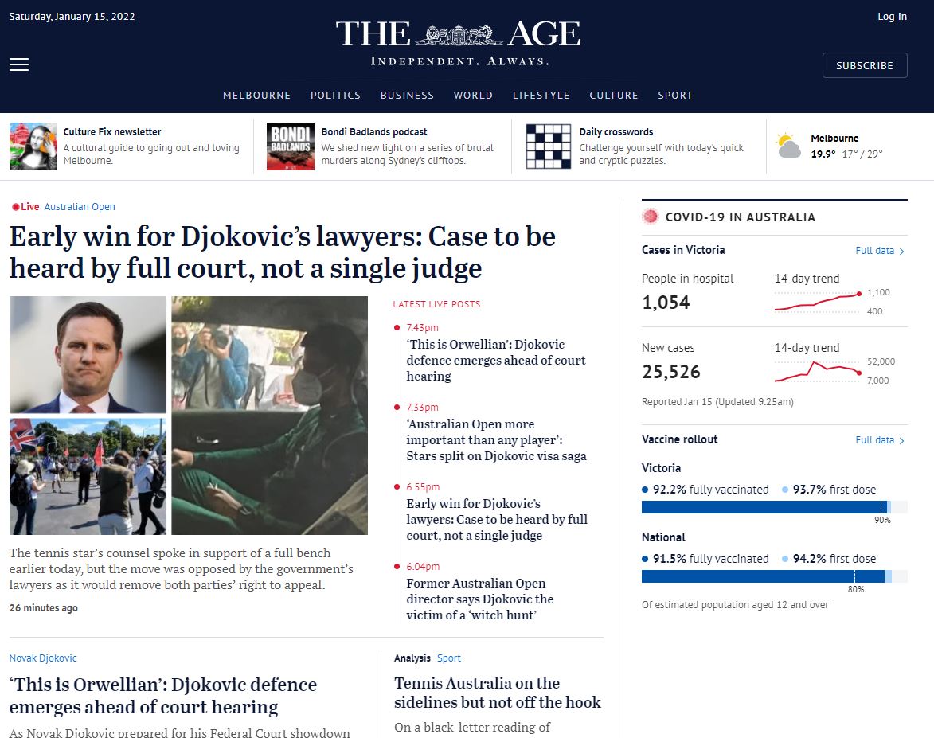Click Victoria vaccination progress bar
Viewport: 934px width, 738px height.
coord(774,507)
